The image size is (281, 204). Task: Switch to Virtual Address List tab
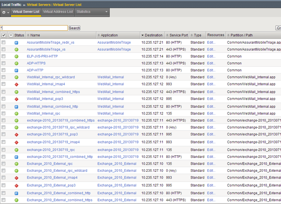58,12
